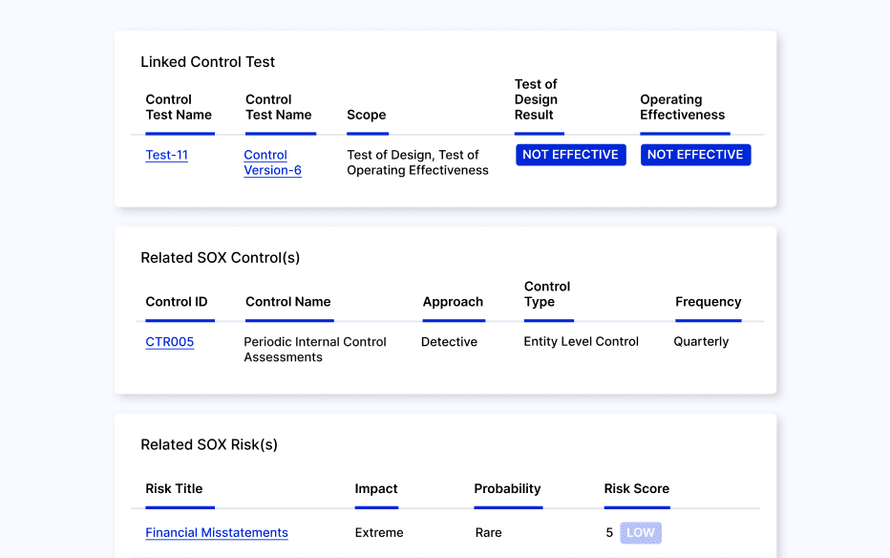
Task: Select the Approach column header
Action: pos(453,302)
